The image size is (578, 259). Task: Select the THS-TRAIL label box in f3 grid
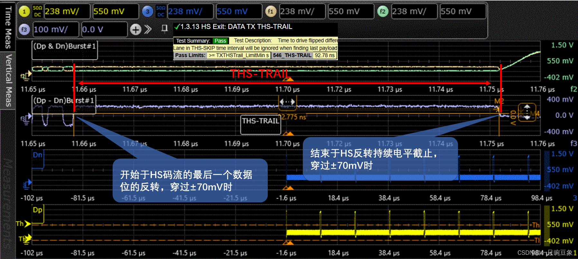[261, 125]
